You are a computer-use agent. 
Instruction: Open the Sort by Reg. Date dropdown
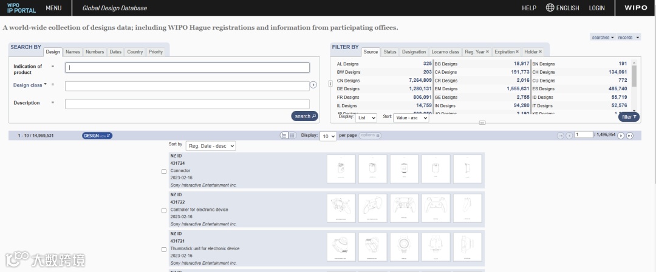[x=210, y=145]
